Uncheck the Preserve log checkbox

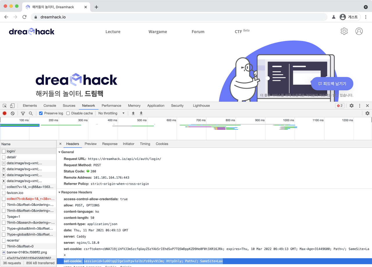tap(41, 113)
